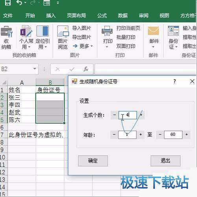Screen dimensions: 197x197
Task: Select cell containing 身份证号
Action: [x=50, y=90]
